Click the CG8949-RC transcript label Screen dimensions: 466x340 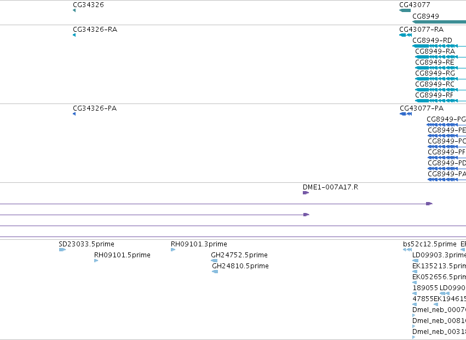(x=435, y=84)
